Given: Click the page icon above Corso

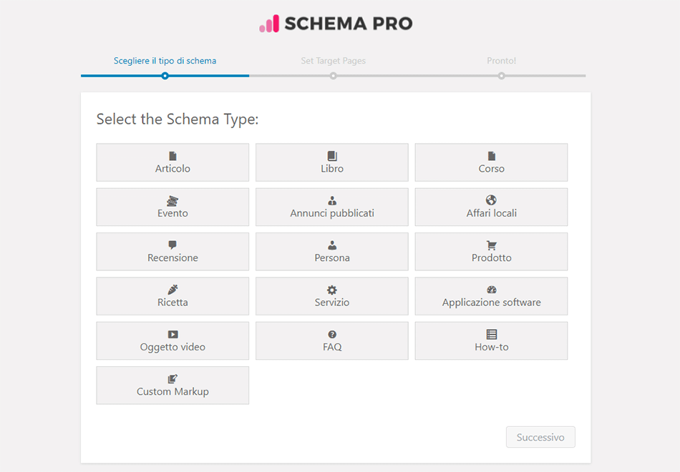Looking at the screenshot, I should click(491, 156).
